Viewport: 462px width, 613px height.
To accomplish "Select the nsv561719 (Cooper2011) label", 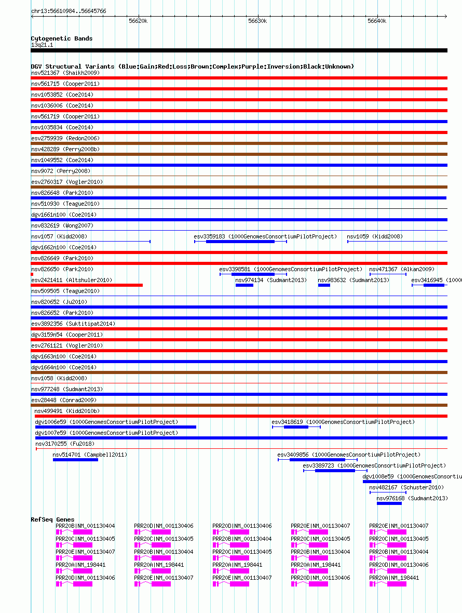I will [x=65, y=116].
